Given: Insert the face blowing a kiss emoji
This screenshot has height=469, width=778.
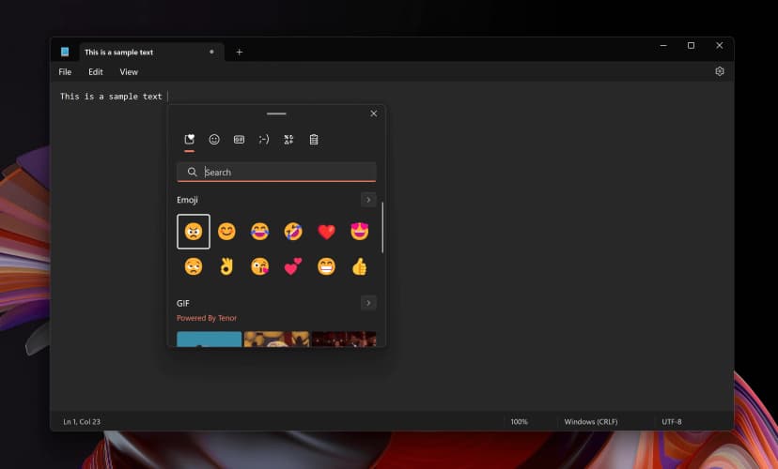Looking at the screenshot, I should pos(260,266).
